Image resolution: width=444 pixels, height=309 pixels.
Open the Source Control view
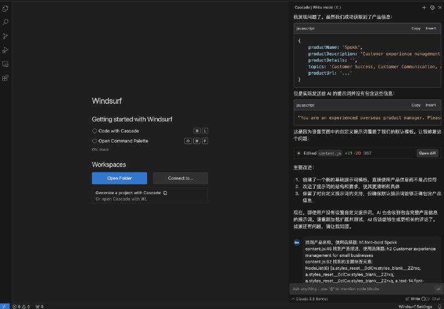click(5, 36)
